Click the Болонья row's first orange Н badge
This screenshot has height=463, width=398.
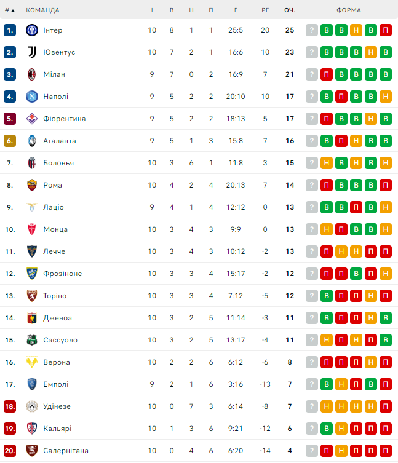[x=327, y=163]
